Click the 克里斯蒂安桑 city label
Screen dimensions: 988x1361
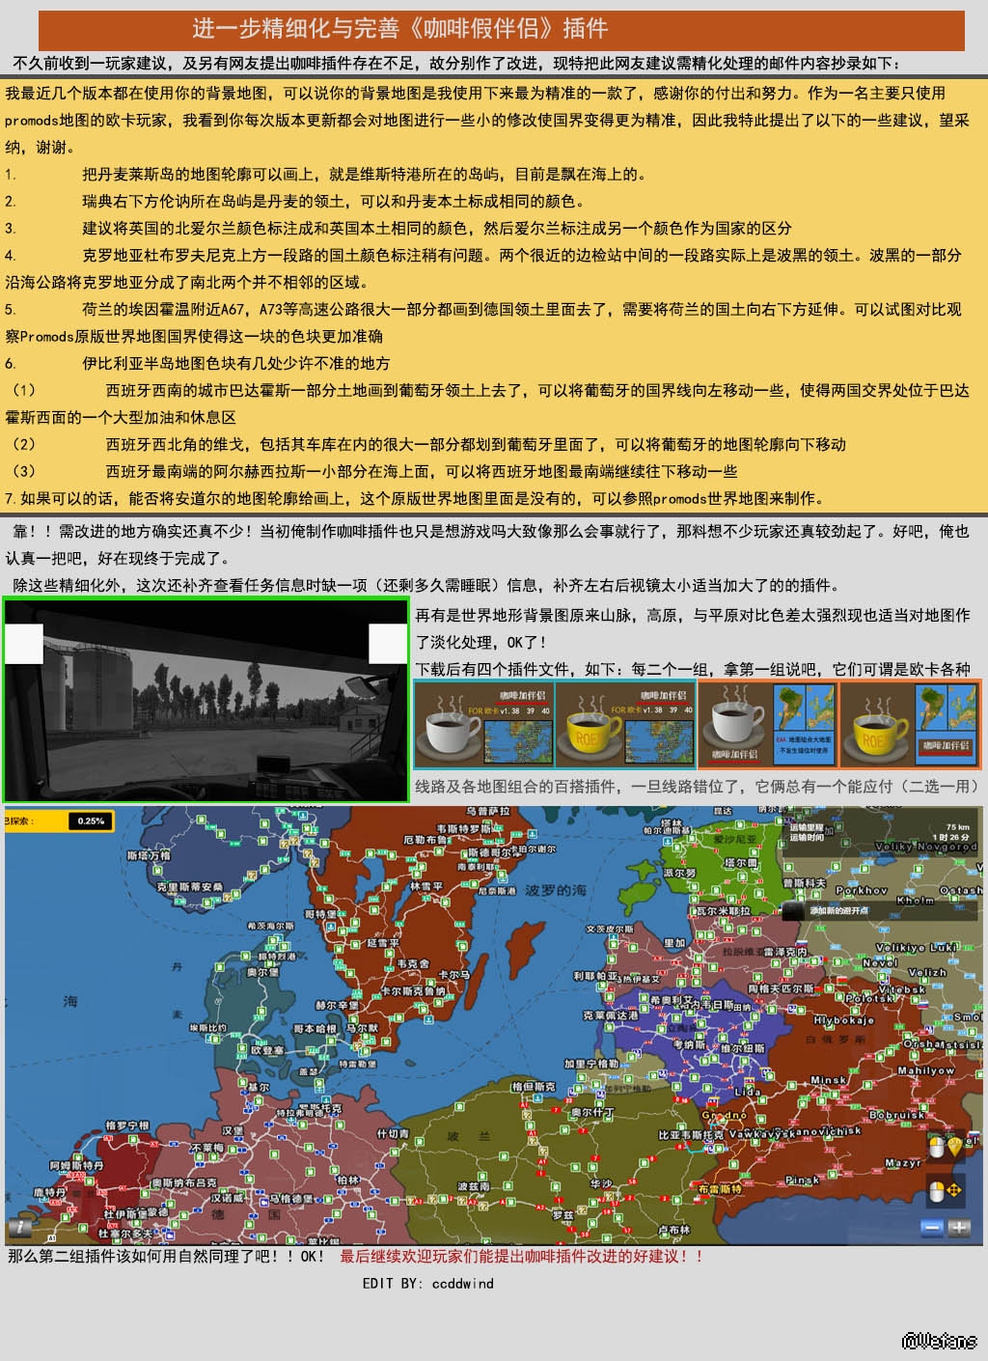pyautogui.click(x=189, y=886)
